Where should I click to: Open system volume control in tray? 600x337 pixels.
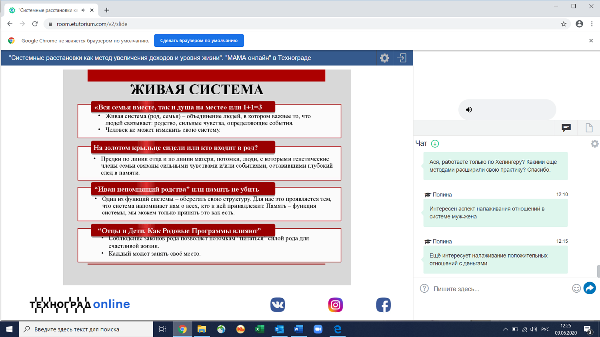534,329
